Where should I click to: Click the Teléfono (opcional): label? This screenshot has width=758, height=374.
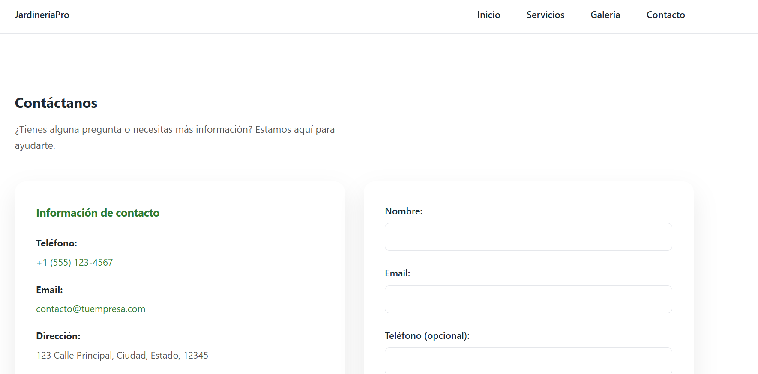pos(427,336)
